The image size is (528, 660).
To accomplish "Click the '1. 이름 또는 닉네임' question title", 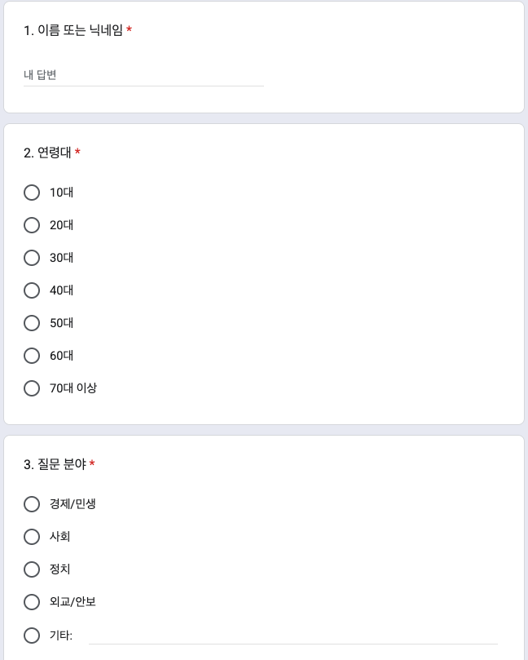I will click(73, 31).
